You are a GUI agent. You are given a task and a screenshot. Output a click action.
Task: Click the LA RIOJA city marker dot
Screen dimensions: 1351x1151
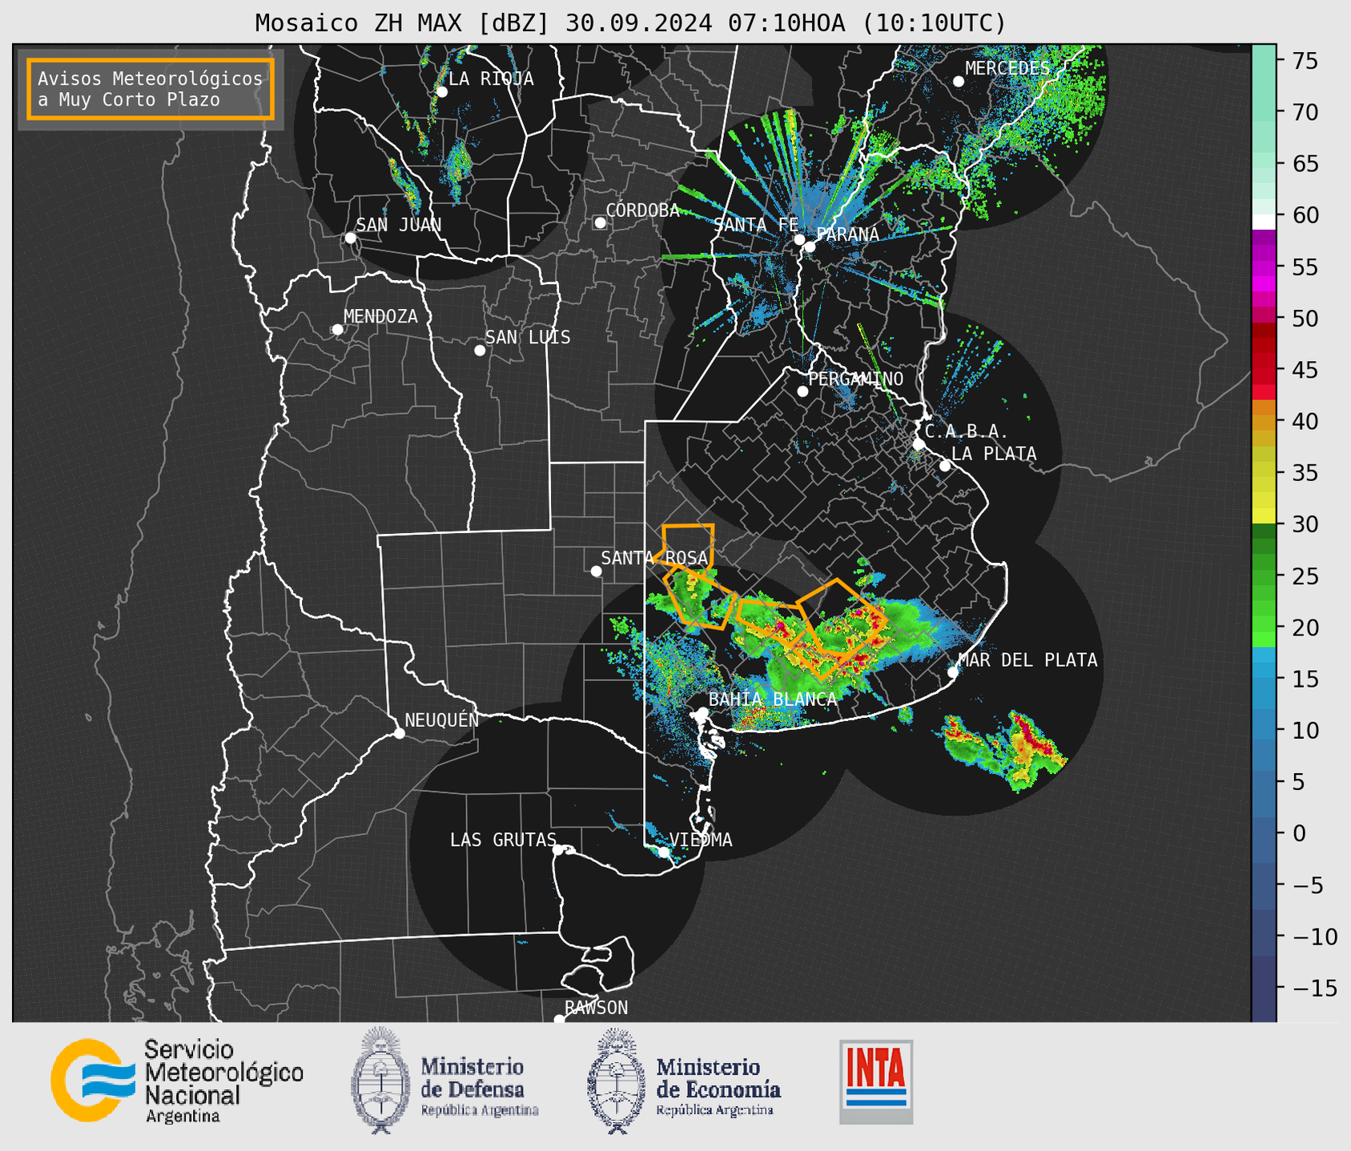[441, 92]
